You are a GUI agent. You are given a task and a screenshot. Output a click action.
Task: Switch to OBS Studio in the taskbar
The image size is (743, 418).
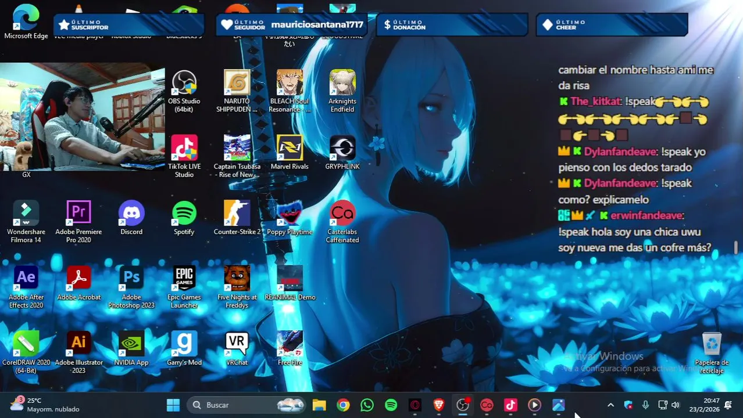(x=463, y=405)
